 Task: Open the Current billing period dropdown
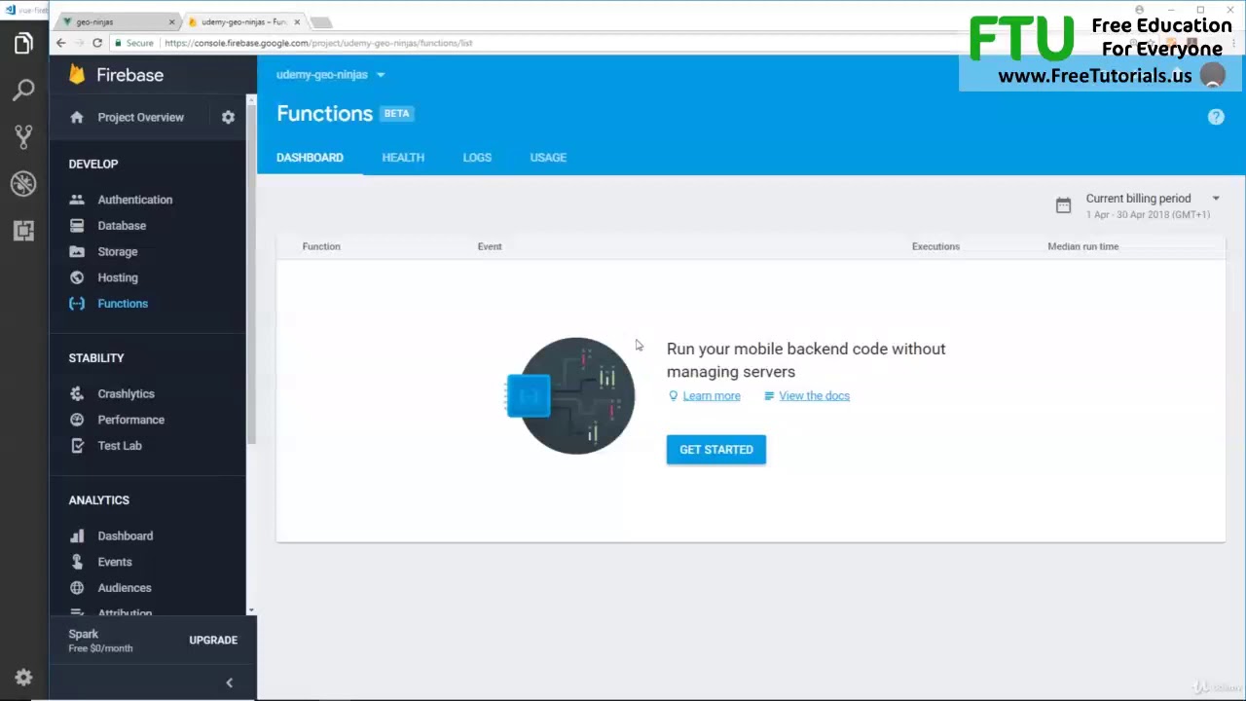point(1216,199)
